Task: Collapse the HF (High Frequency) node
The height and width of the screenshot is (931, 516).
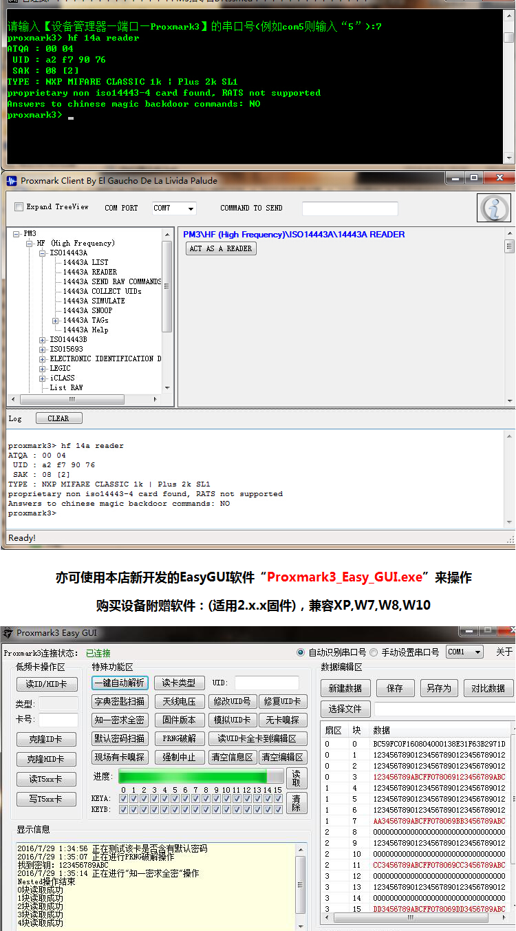Action: pyautogui.click(x=30, y=244)
